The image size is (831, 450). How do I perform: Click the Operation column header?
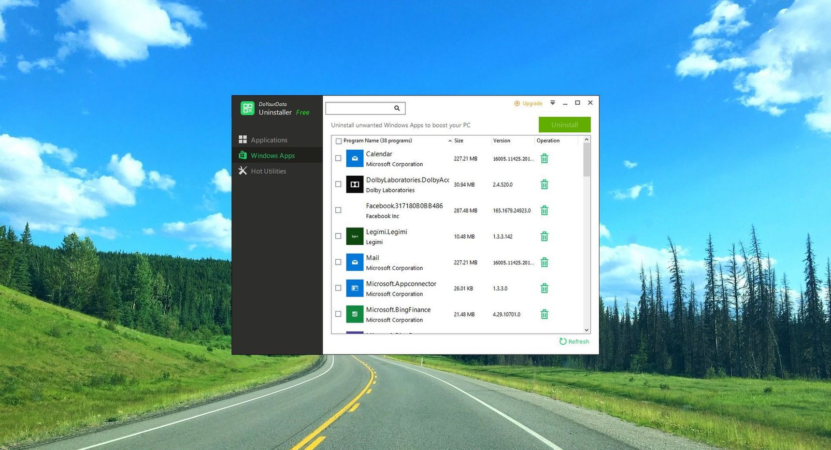coord(548,141)
